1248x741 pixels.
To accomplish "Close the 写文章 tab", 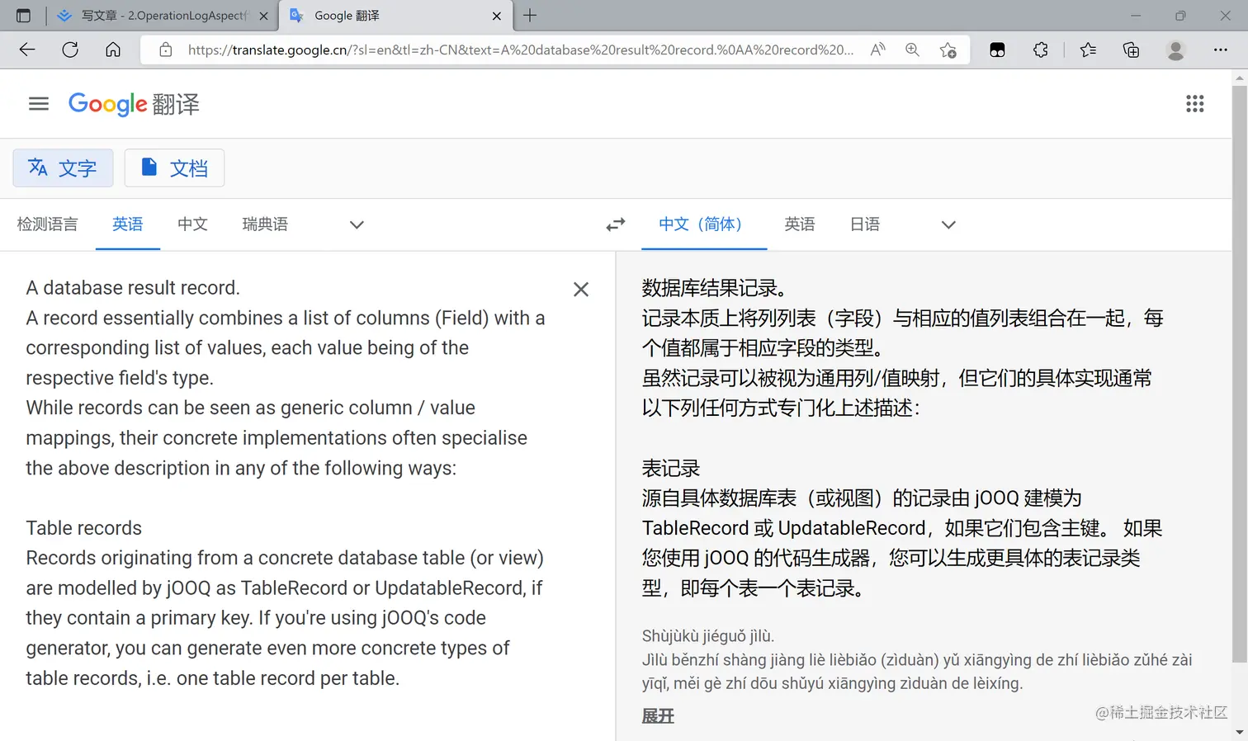I will point(263,16).
